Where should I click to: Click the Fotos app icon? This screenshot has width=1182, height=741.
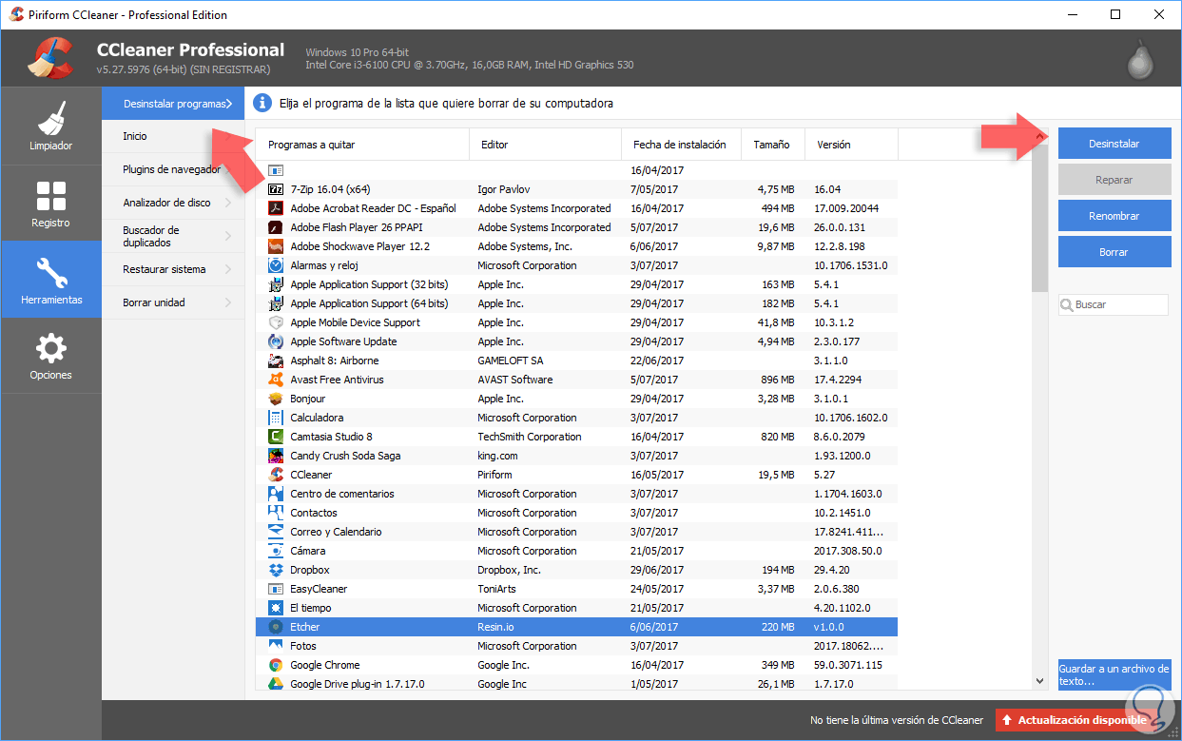coord(276,646)
